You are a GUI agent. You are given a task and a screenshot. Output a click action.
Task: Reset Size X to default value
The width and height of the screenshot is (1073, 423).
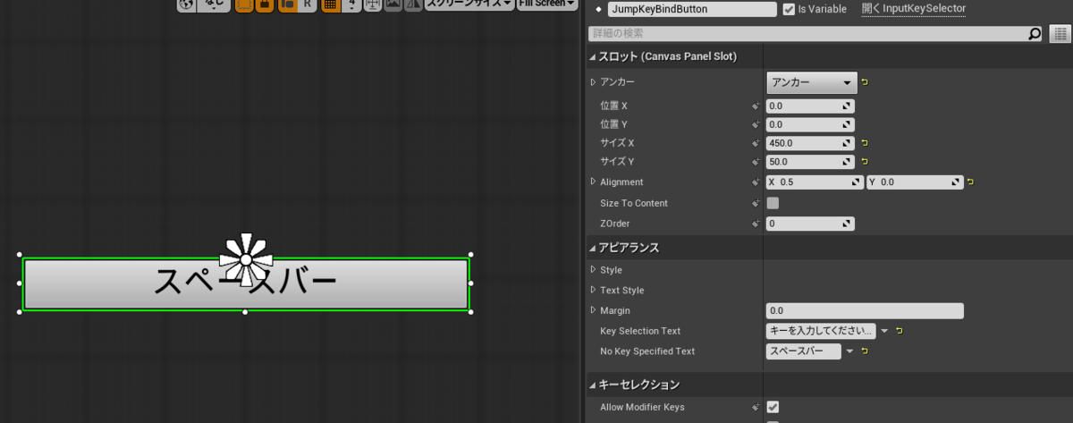[865, 143]
